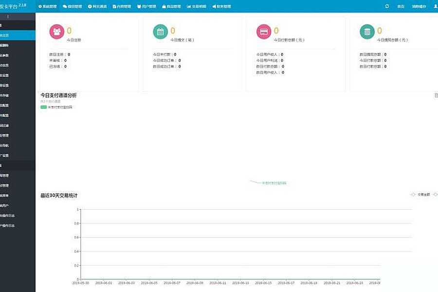This screenshot has height=292, width=438.
Task: Click the people icon beside 用户管理
Action: 139,6
